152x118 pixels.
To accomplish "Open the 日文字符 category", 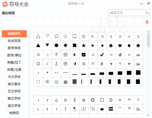I will click(x=14, y=91).
